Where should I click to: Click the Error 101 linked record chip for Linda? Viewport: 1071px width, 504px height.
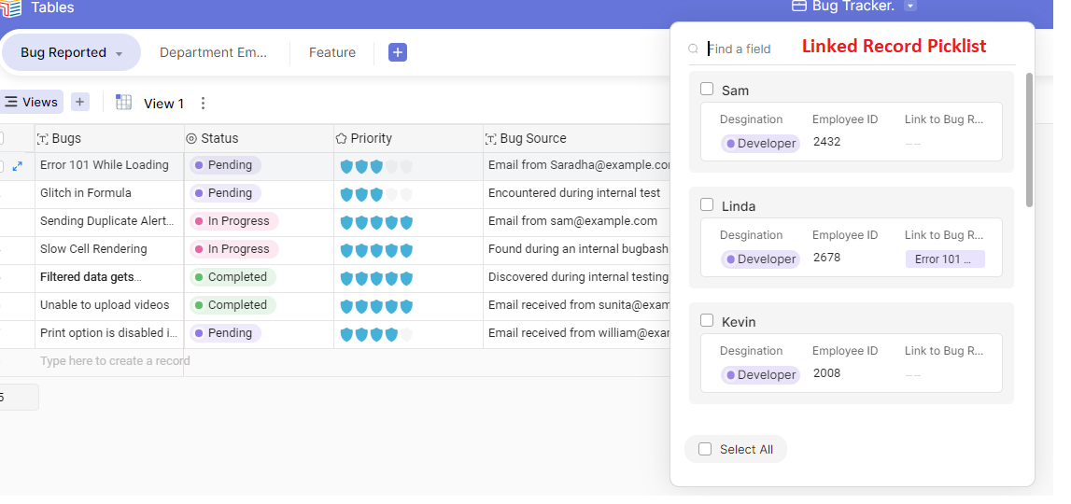tap(944, 259)
